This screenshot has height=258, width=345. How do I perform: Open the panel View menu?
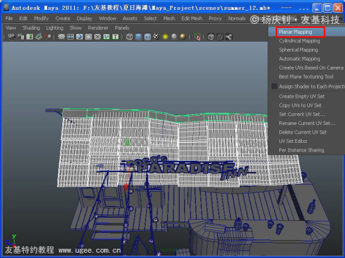click(x=11, y=28)
